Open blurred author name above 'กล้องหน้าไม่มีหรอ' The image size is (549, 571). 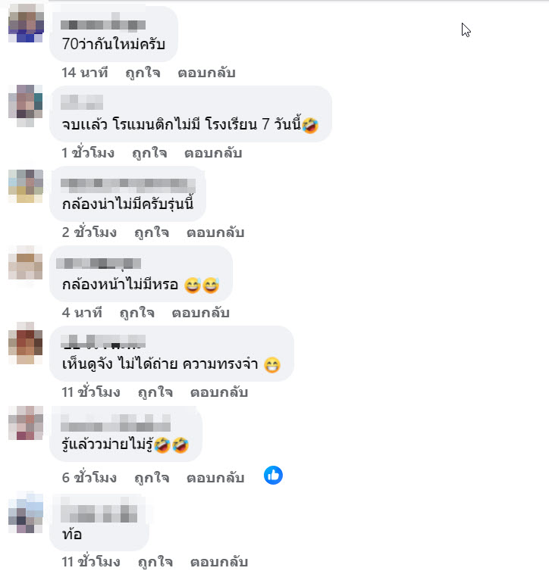99,263
